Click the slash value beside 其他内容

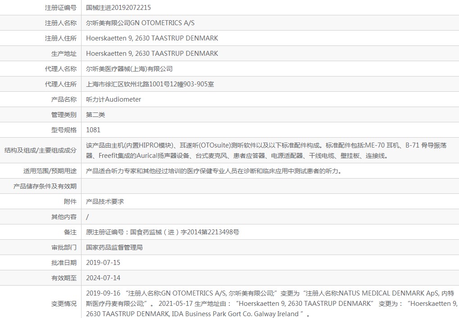click(x=87, y=217)
